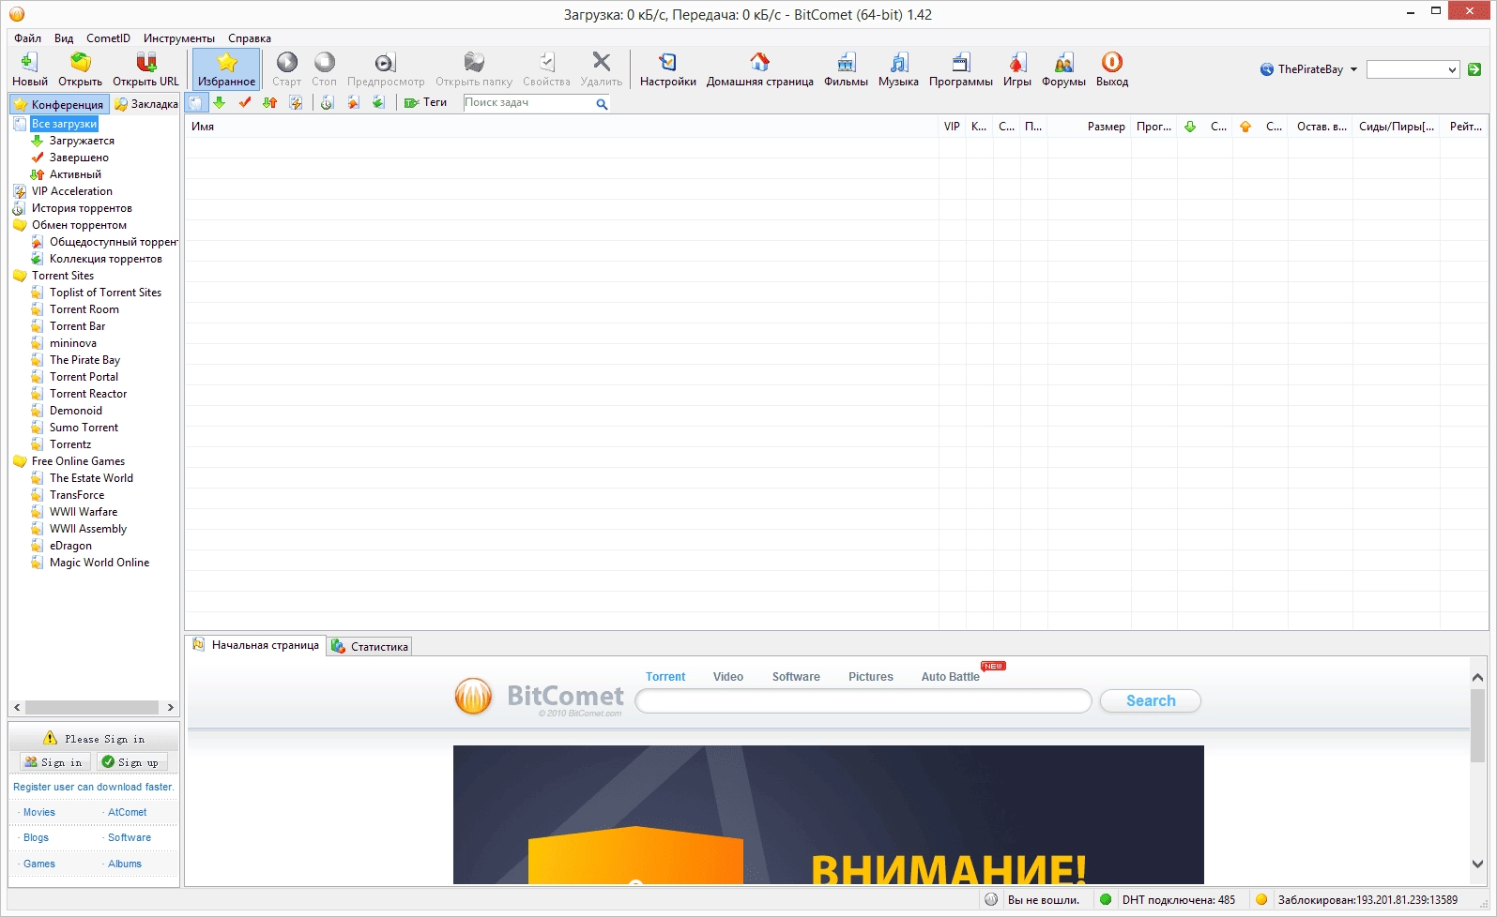This screenshot has width=1497, height=917.
Task: Click the BitComet start page search field
Action: point(863,701)
